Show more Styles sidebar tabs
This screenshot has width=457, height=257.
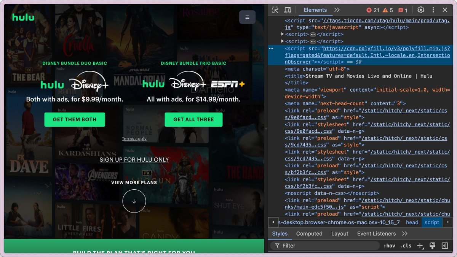(x=404, y=234)
